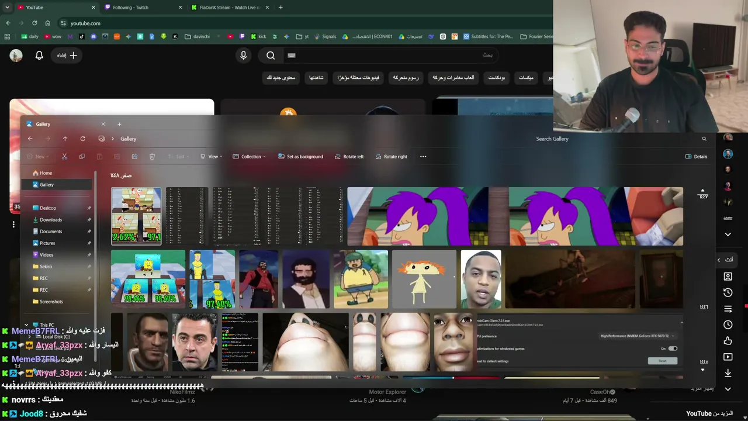Go up one folder in Gallery window

(x=65, y=139)
